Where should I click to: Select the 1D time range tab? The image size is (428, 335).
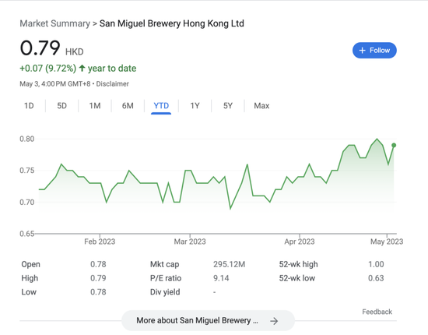(x=29, y=106)
